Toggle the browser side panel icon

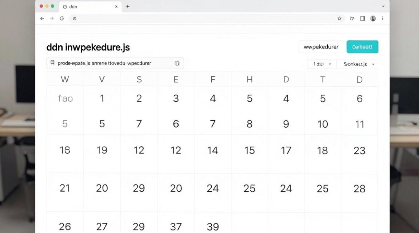pyautogui.click(x=363, y=19)
